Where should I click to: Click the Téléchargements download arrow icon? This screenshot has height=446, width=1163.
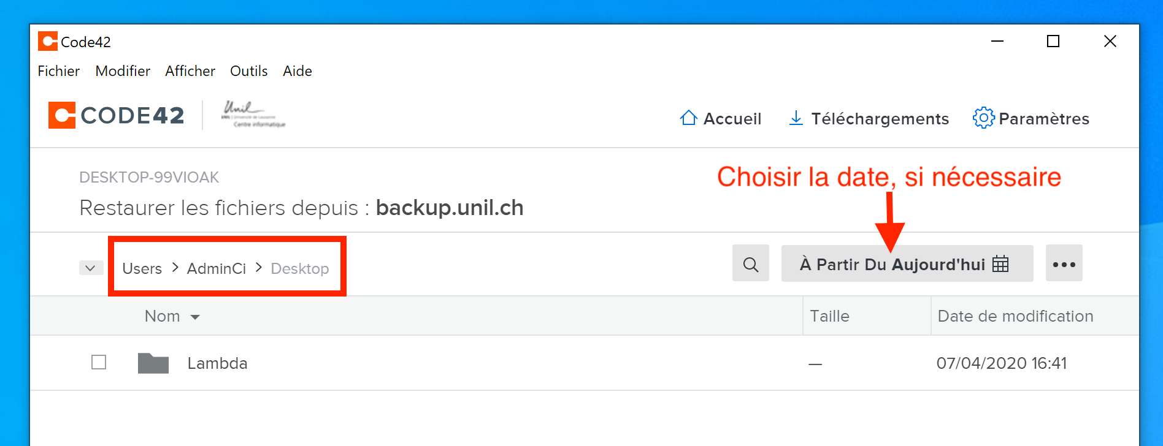point(796,118)
